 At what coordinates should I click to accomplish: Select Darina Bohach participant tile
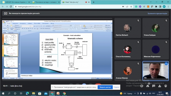pos(127,28)
